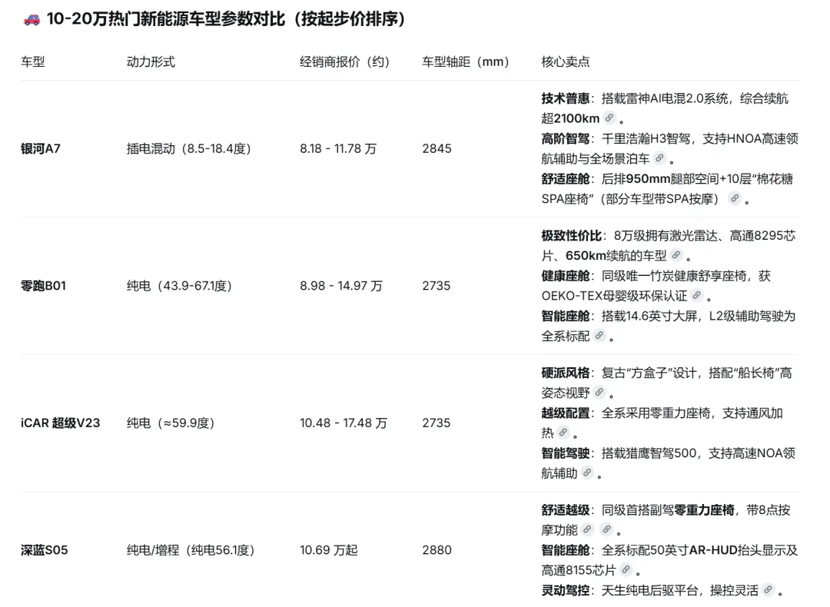
Task: Open citation link after 650km续航的车型
Action: pos(676,255)
